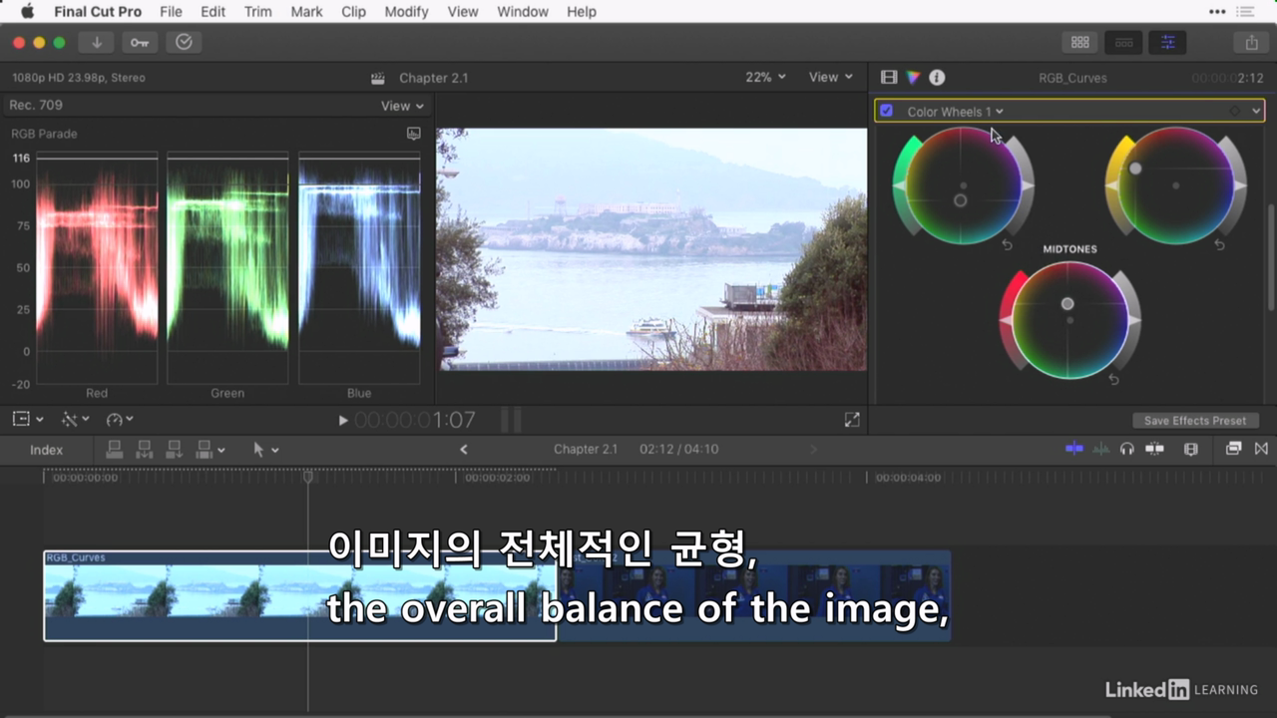Open the overwrite edit options dropdown

[x=211, y=450]
